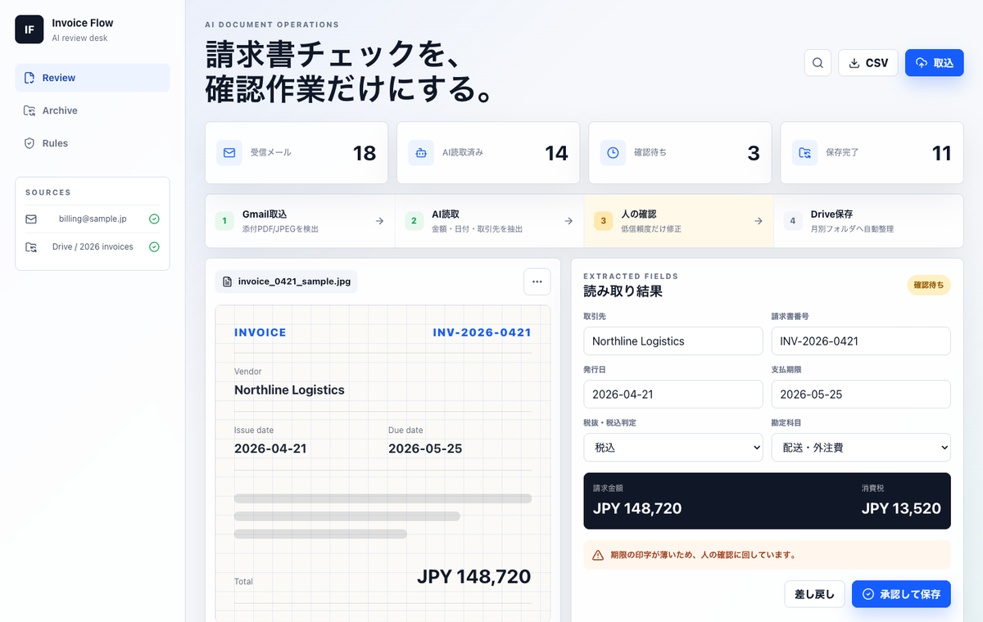Click the folder icon beside Drive / 2026 invoices
Image resolution: width=983 pixels, height=622 pixels.
[31, 247]
